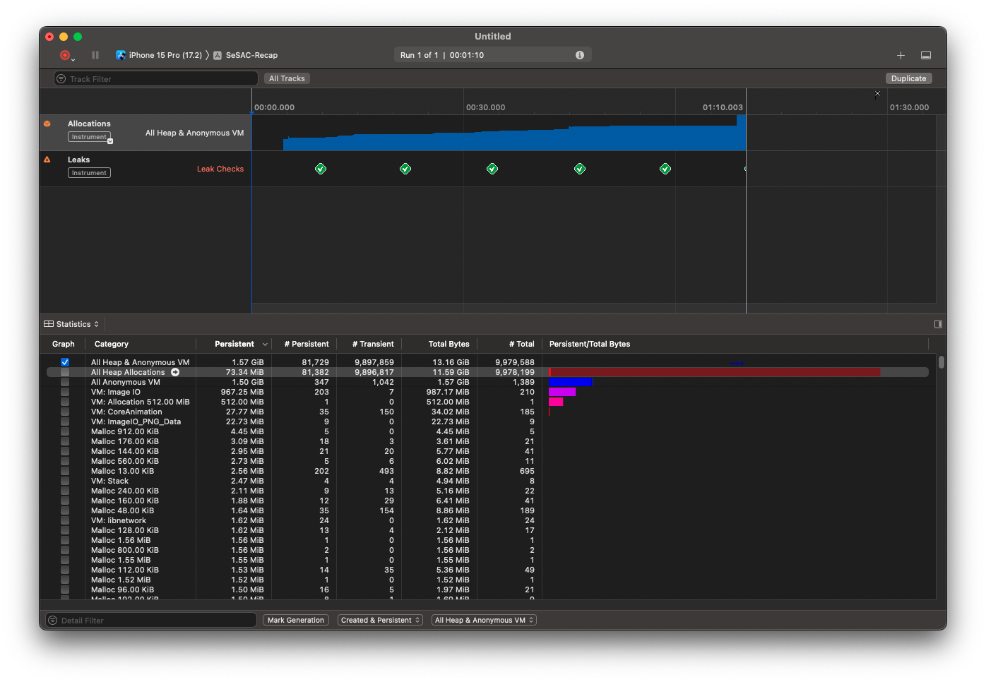Select the Allocations instrument icon
The height and width of the screenshot is (682, 986).
(x=47, y=124)
